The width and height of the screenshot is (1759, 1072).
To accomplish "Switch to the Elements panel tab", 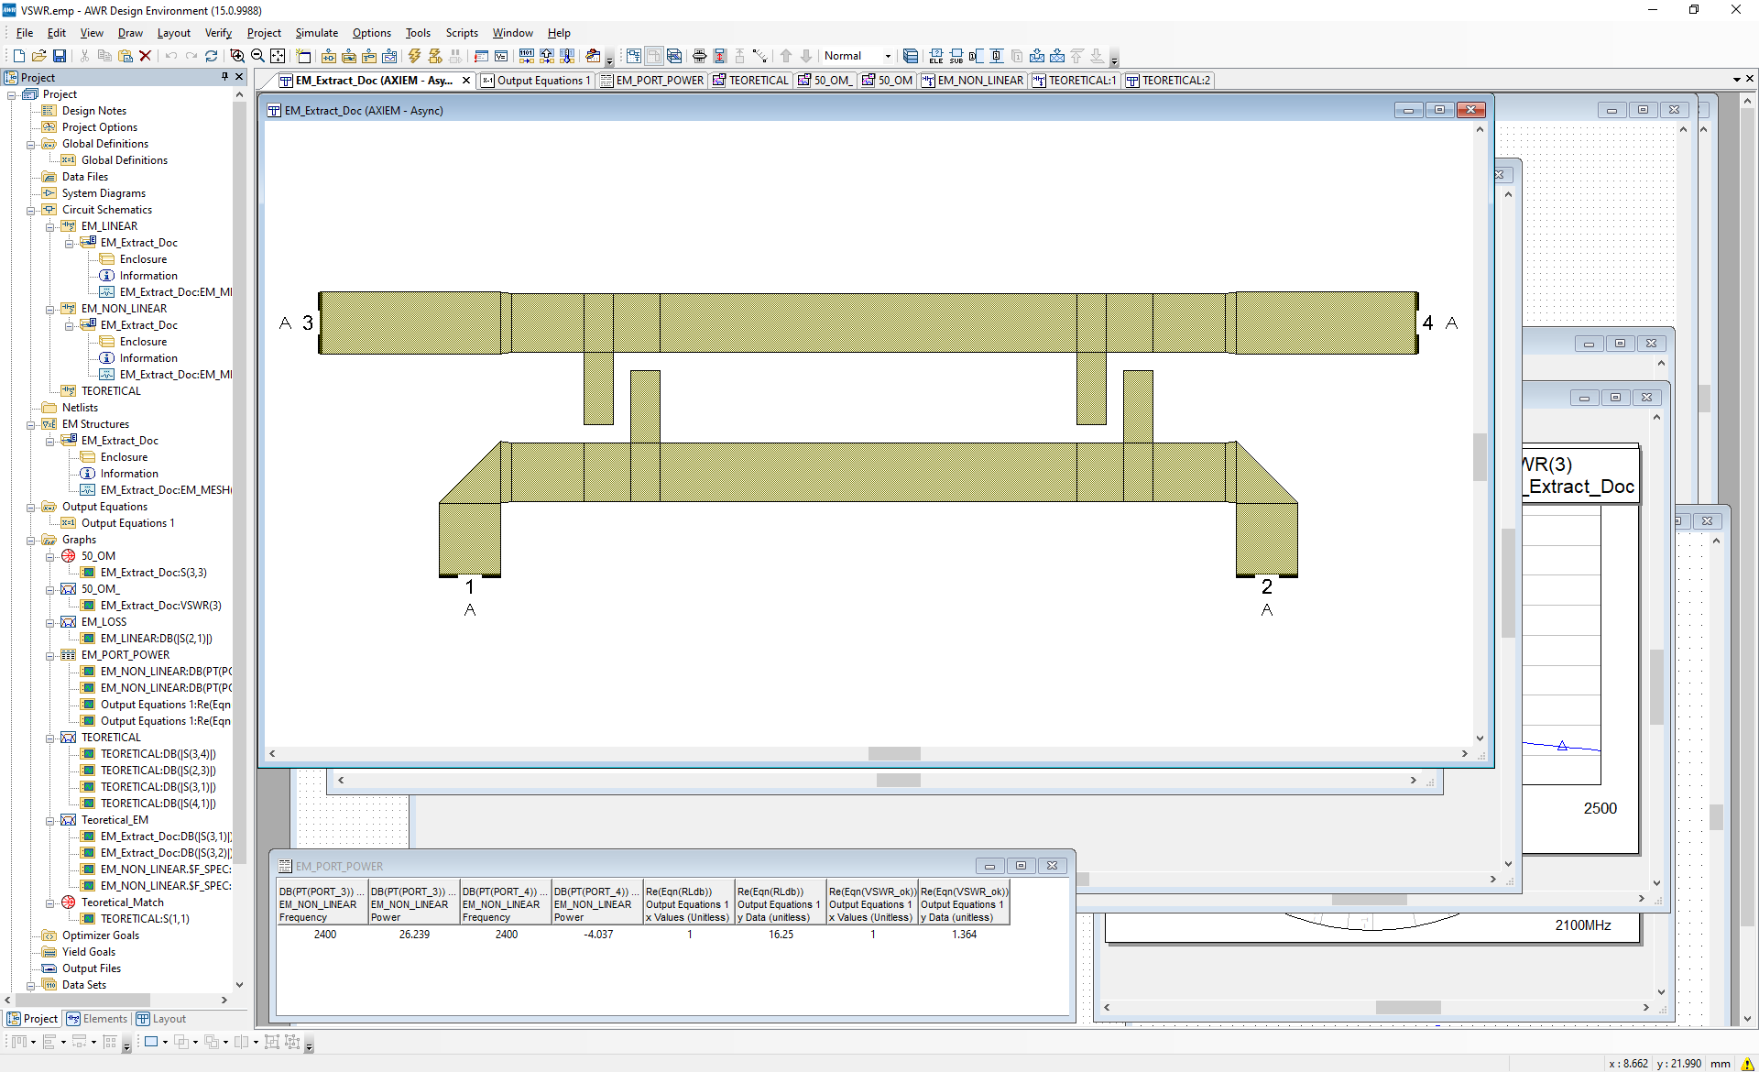I will coord(97,1019).
